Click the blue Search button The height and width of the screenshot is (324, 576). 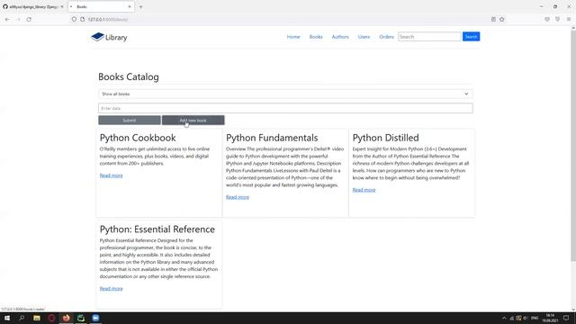point(471,37)
